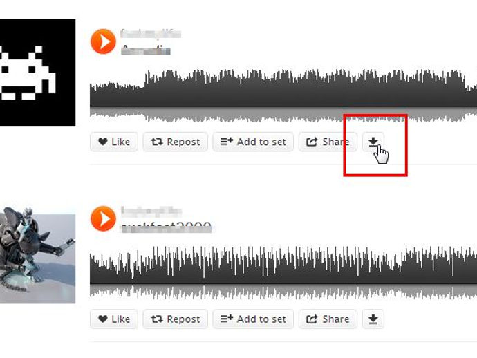477x358 pixels.
Task: Add the first track to a set
Action: point(253,142)
